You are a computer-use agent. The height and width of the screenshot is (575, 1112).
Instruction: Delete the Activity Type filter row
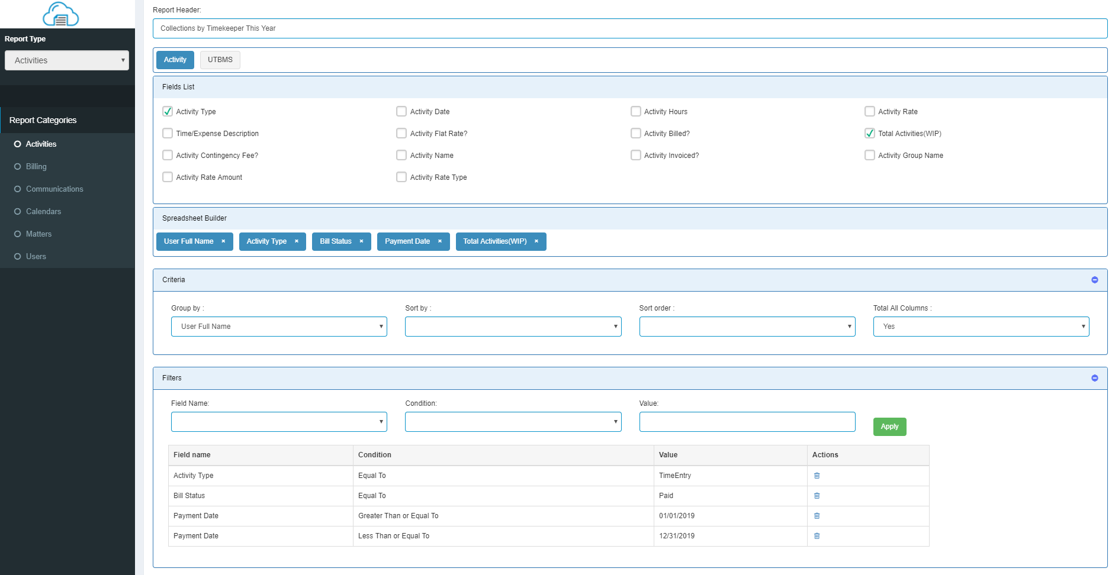(817, 476)
